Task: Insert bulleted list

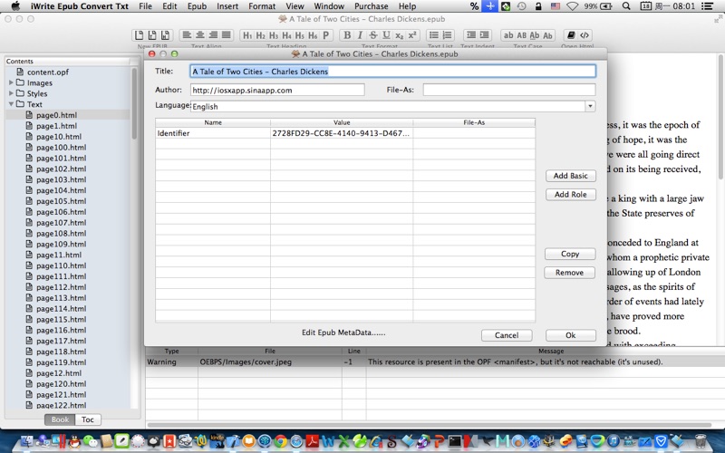Action: point(434,35)
